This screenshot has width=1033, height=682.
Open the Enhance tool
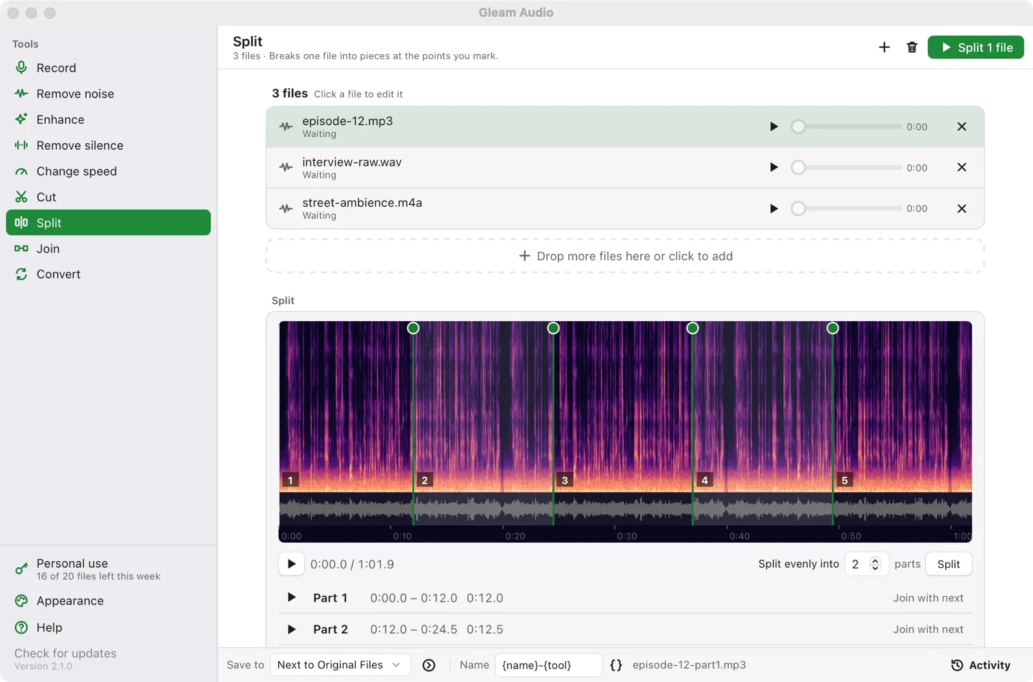[108, 119]
